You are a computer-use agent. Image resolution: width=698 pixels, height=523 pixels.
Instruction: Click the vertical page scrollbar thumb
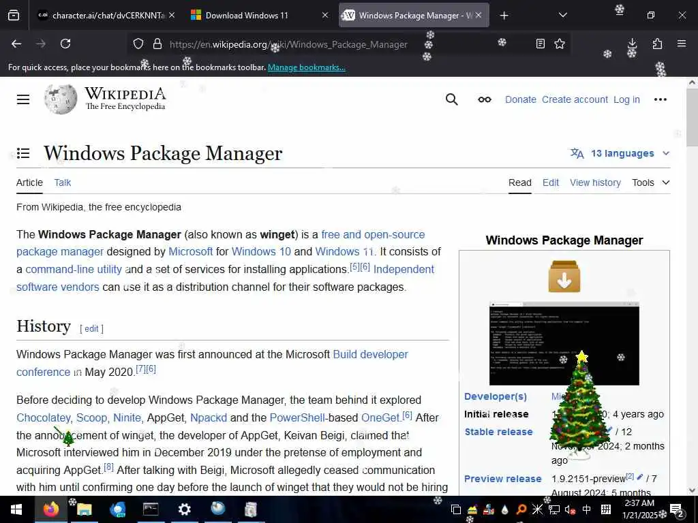[x=692, y=117]
